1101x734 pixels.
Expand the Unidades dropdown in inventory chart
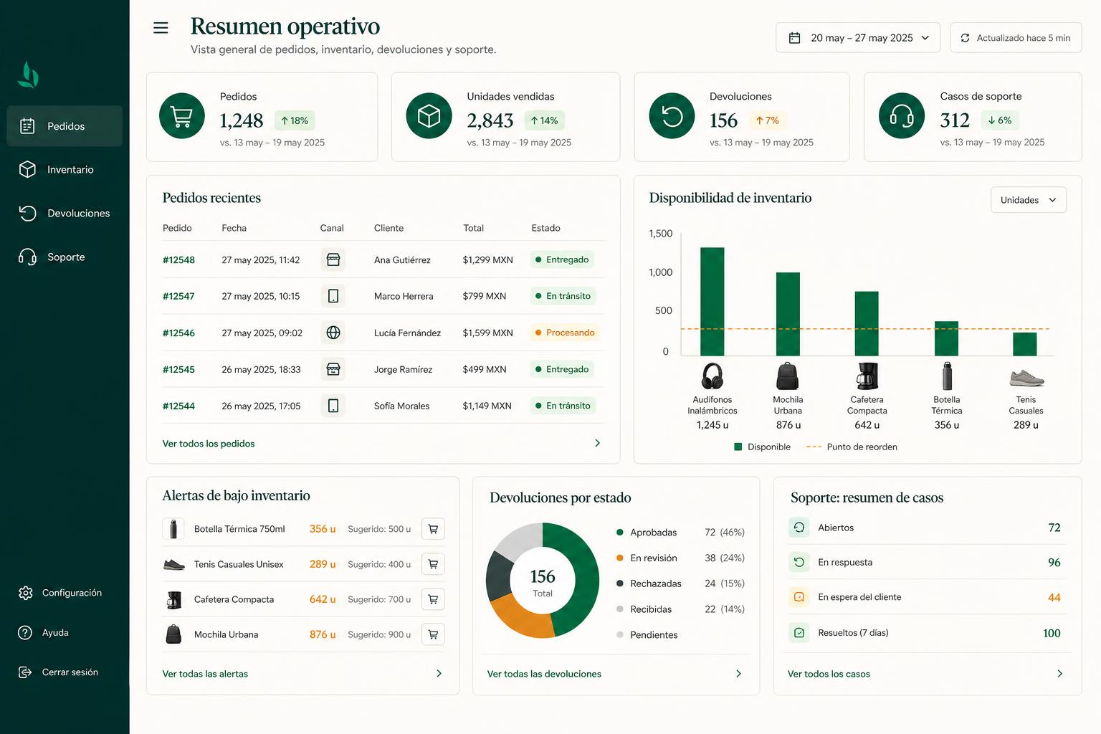point(1029,200)
